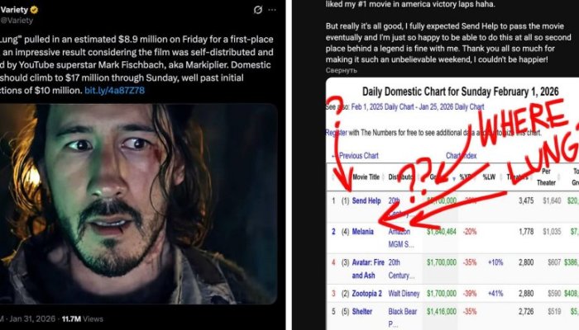
Task: Open the Chart Index link
Action: 462,155
